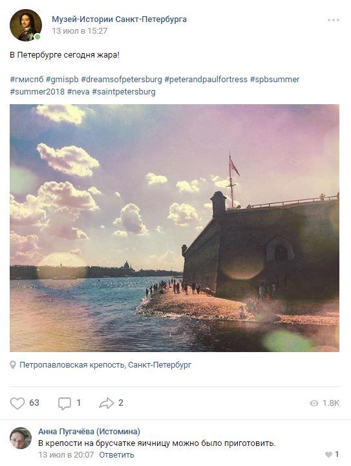Screen dimensions: 351x466
Task: Click the location pin icon
Action: 13,365
